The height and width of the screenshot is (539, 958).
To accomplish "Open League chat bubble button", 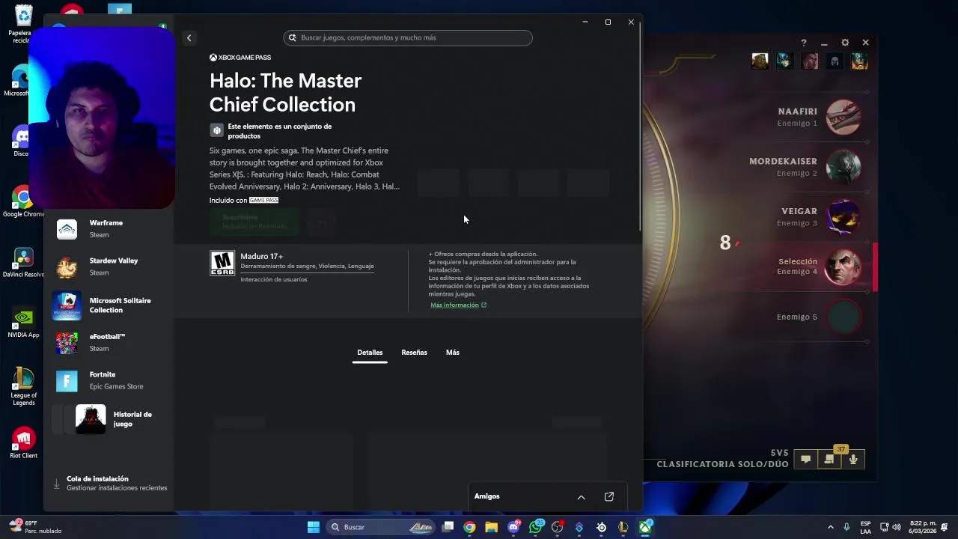I will point(805,460).
